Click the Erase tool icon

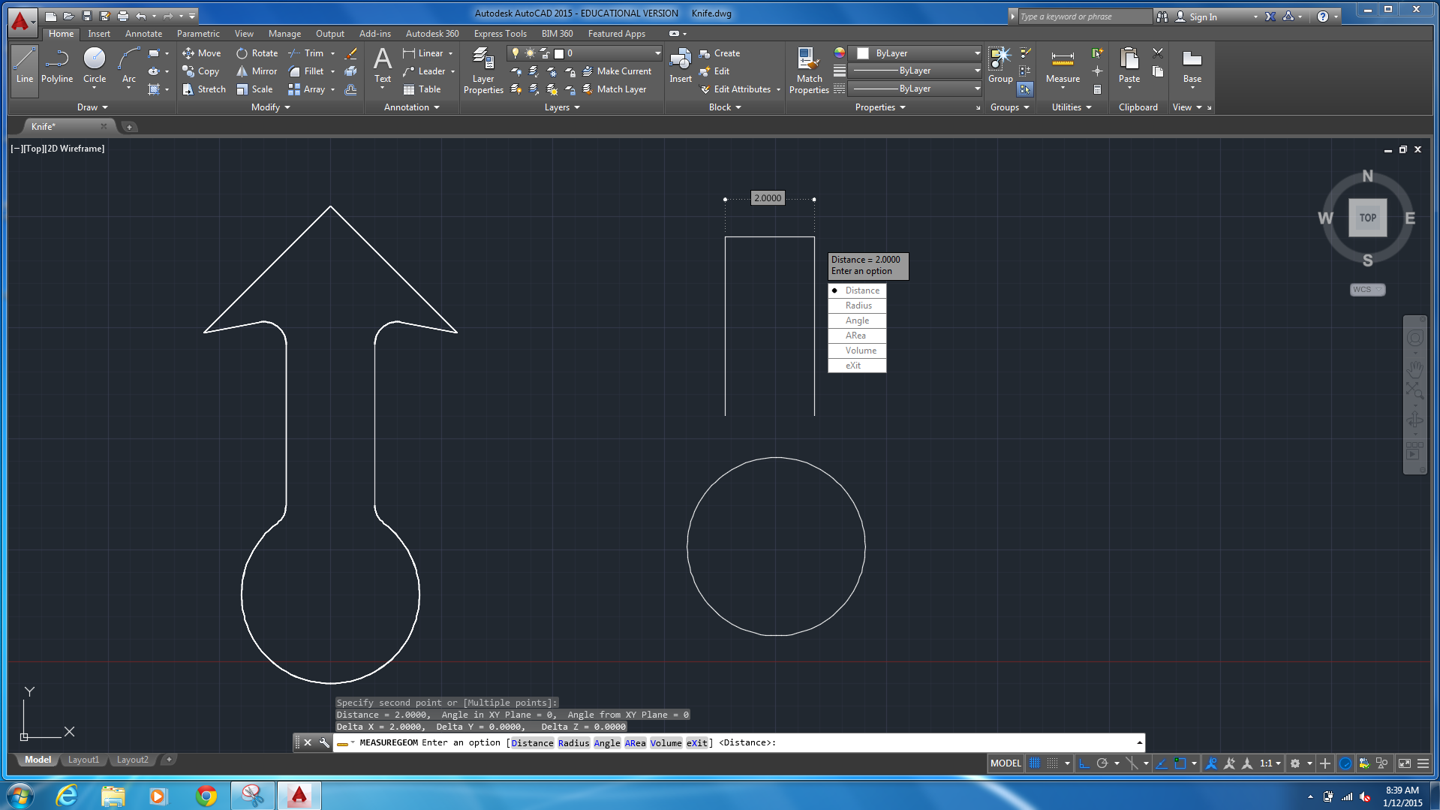(350, 53)
